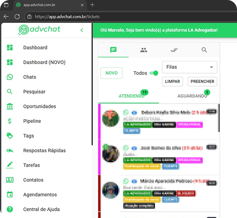The image size is (237, 218).
Task: Click the browser address bar URL
Action: coord(79,17)
